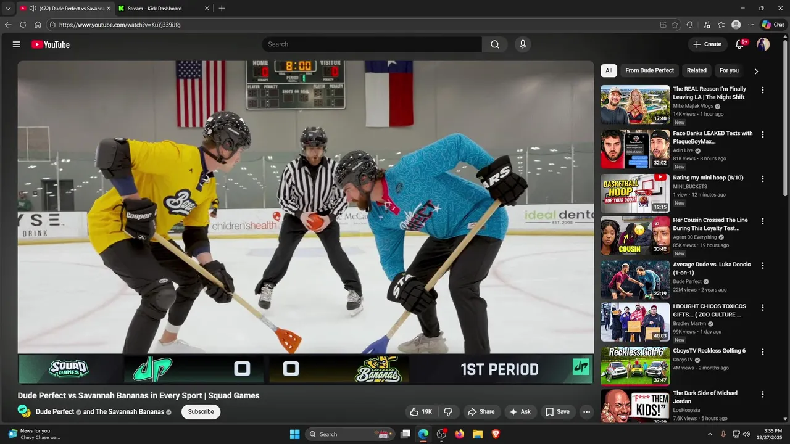Open Average Dude vs. Luka Doncic thumbnail

coord(635,280)
